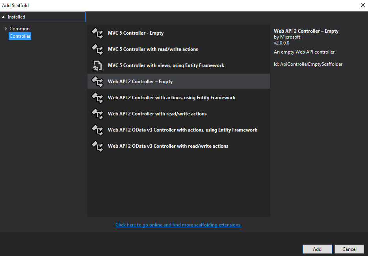
Task: Click the Id: ApiControllerEmptyScaffolder text
Action: click(x=308, y=64)
